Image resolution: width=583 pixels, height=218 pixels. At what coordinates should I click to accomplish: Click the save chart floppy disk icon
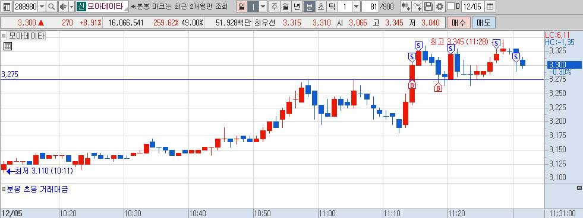(x=428, y=7)
